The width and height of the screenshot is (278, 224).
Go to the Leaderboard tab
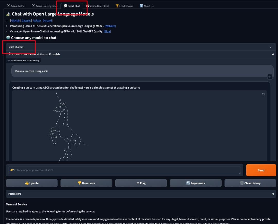[x=125, y=6]
